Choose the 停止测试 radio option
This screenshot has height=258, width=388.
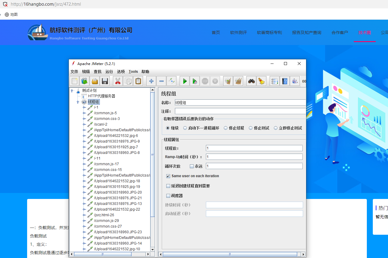tap(251, 128)
